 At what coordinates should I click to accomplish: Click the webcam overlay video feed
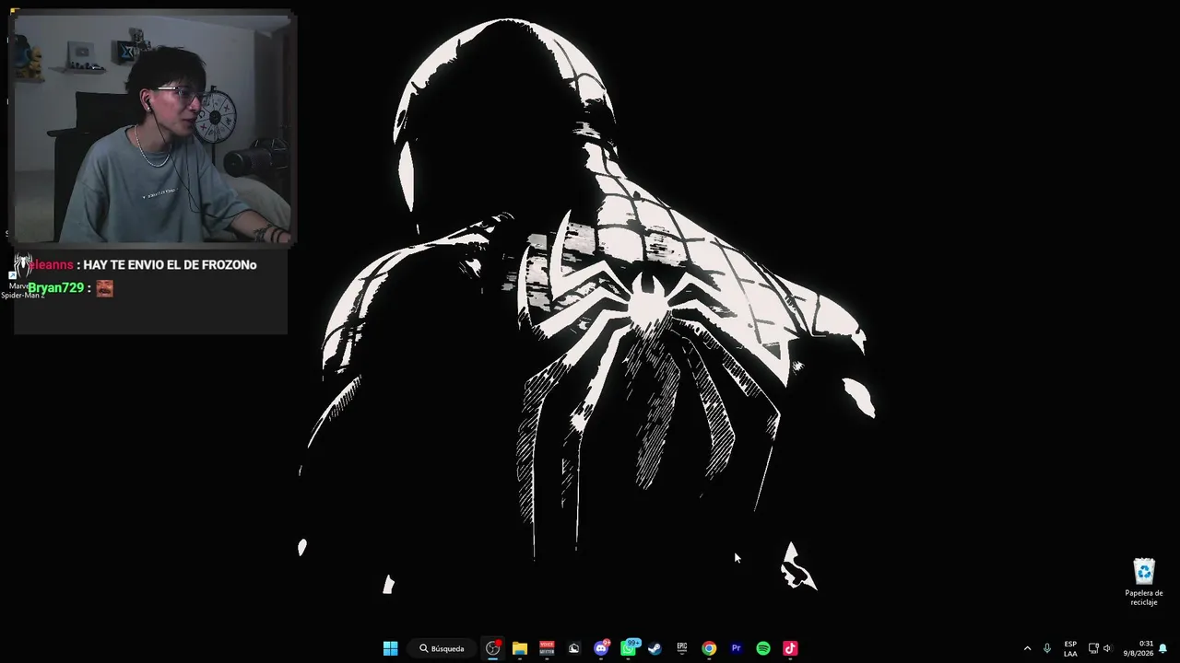(x=151, y=128)
